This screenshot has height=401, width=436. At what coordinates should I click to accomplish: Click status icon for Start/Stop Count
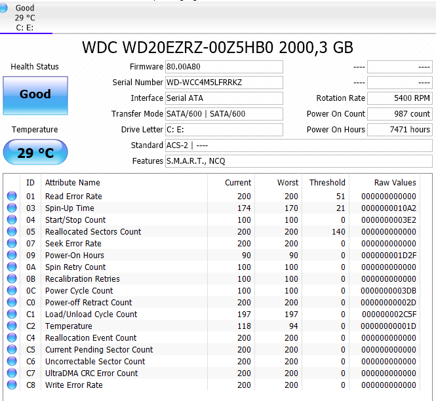click(x=12, y=220)
